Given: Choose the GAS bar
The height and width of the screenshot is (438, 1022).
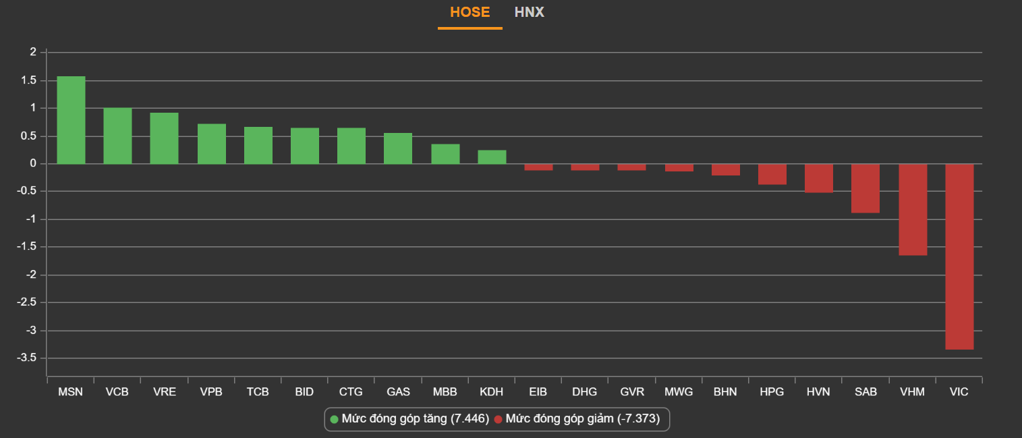Looking at the screenshot, I should (x=398, y=148).
